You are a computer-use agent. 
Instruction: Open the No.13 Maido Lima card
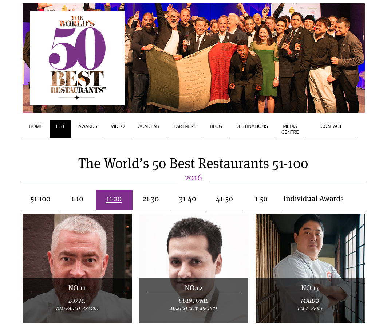310,269
